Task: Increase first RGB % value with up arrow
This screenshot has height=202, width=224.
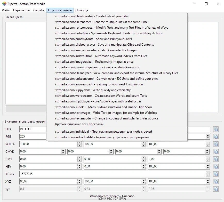Action: coord(79,143)
